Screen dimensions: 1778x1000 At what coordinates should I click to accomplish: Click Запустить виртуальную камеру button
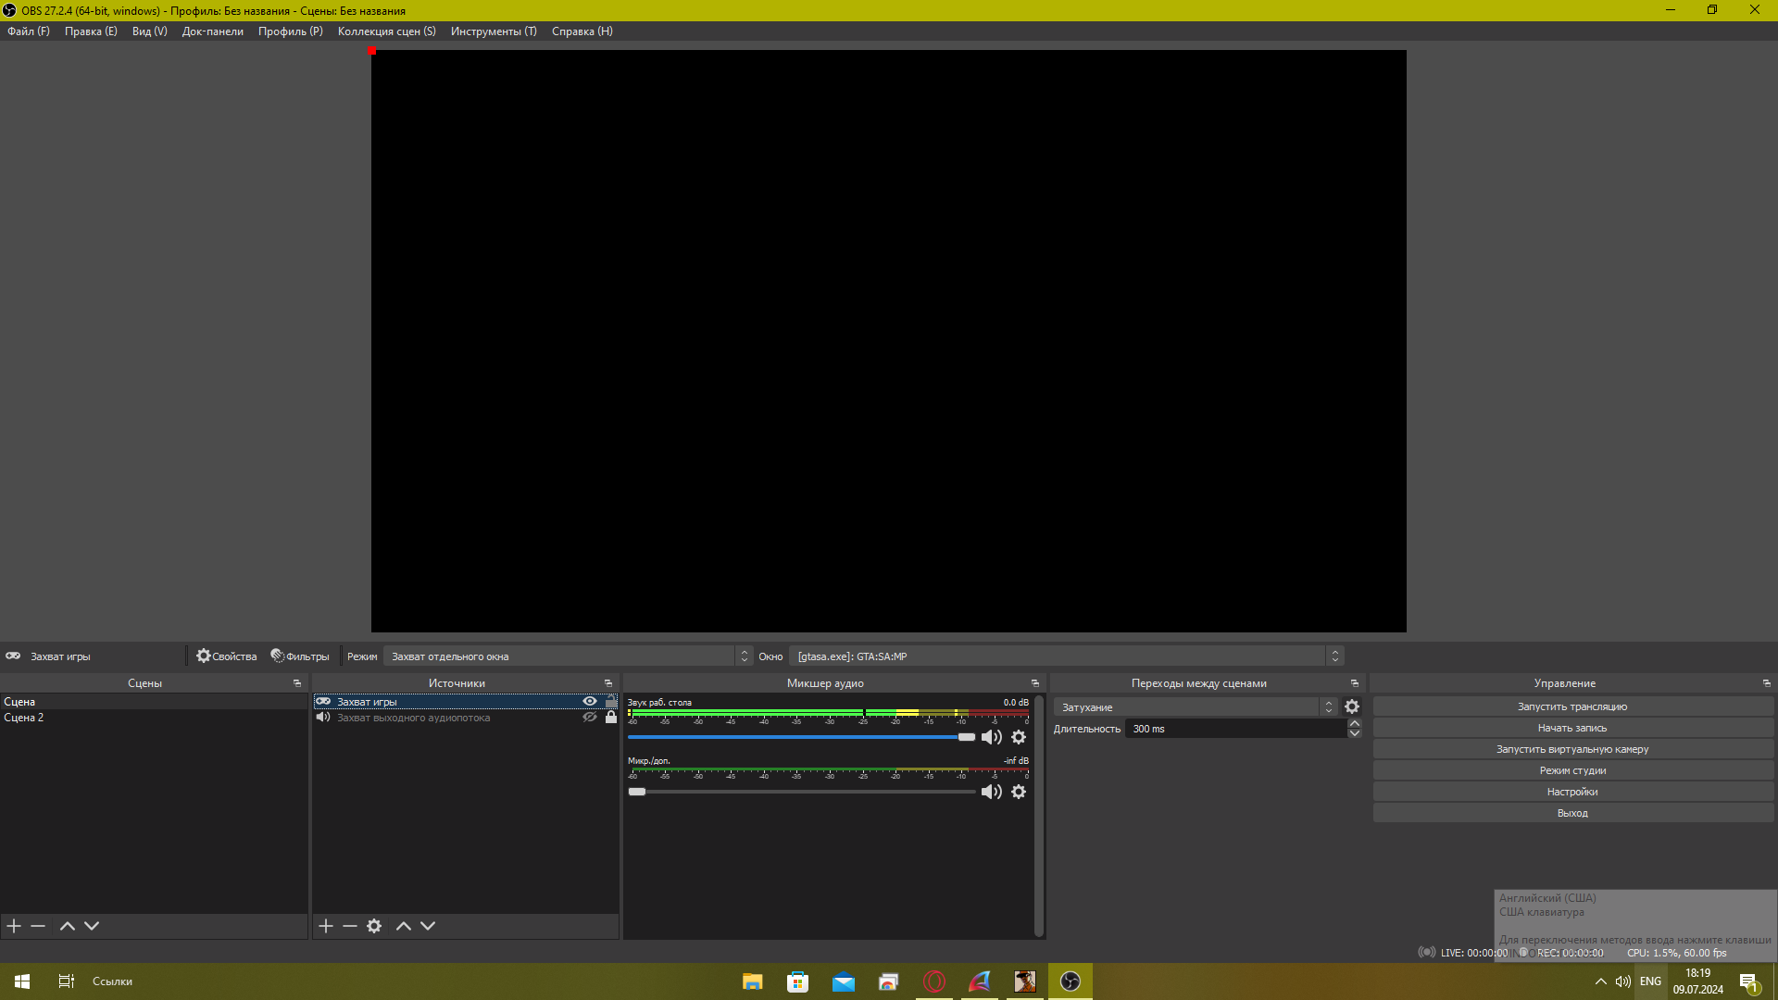pos(1572,749)
